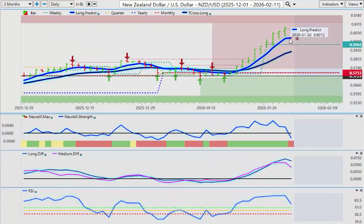
Task: Open the Views menu
Action: tap(355, 4)
